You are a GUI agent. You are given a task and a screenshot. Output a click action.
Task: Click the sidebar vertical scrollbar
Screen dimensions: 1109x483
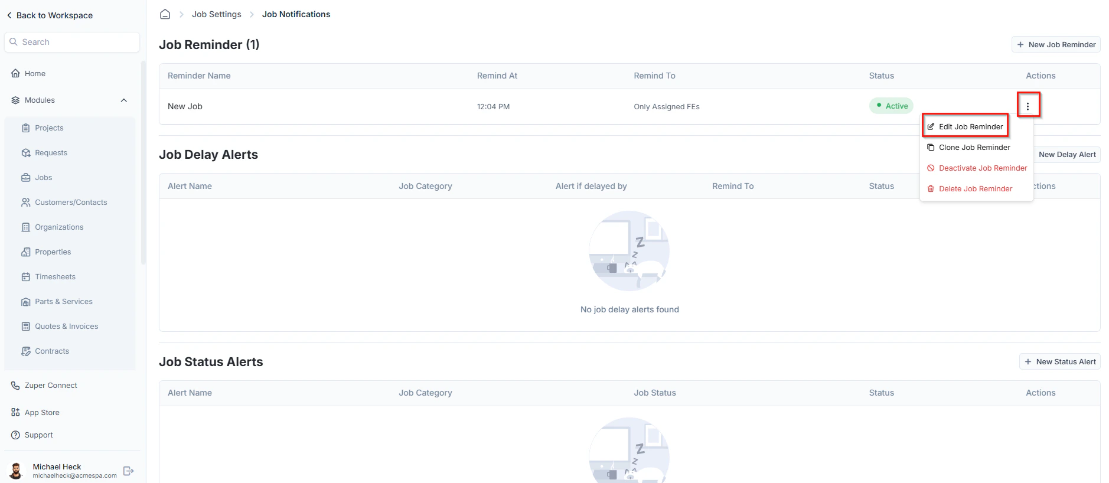coord(143,162)
